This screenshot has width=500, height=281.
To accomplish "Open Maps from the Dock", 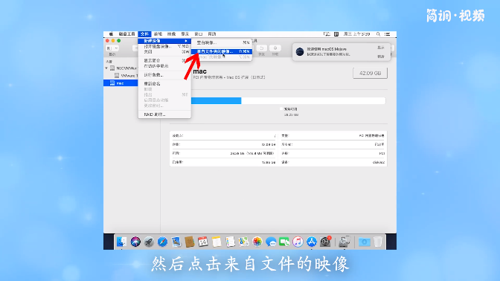I will tap(243, 242).
